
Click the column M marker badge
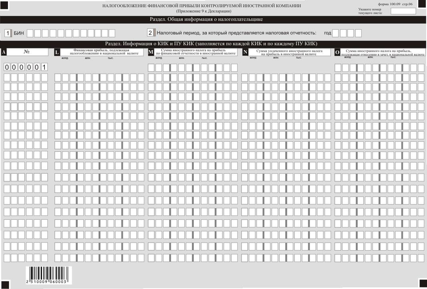click(151, 52)
